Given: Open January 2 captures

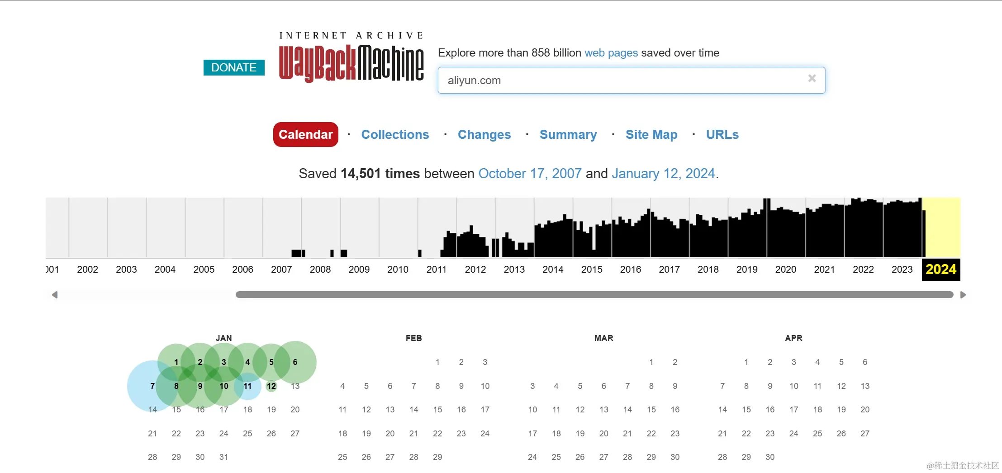Looking at the screenshot, I should click(200, 362).
